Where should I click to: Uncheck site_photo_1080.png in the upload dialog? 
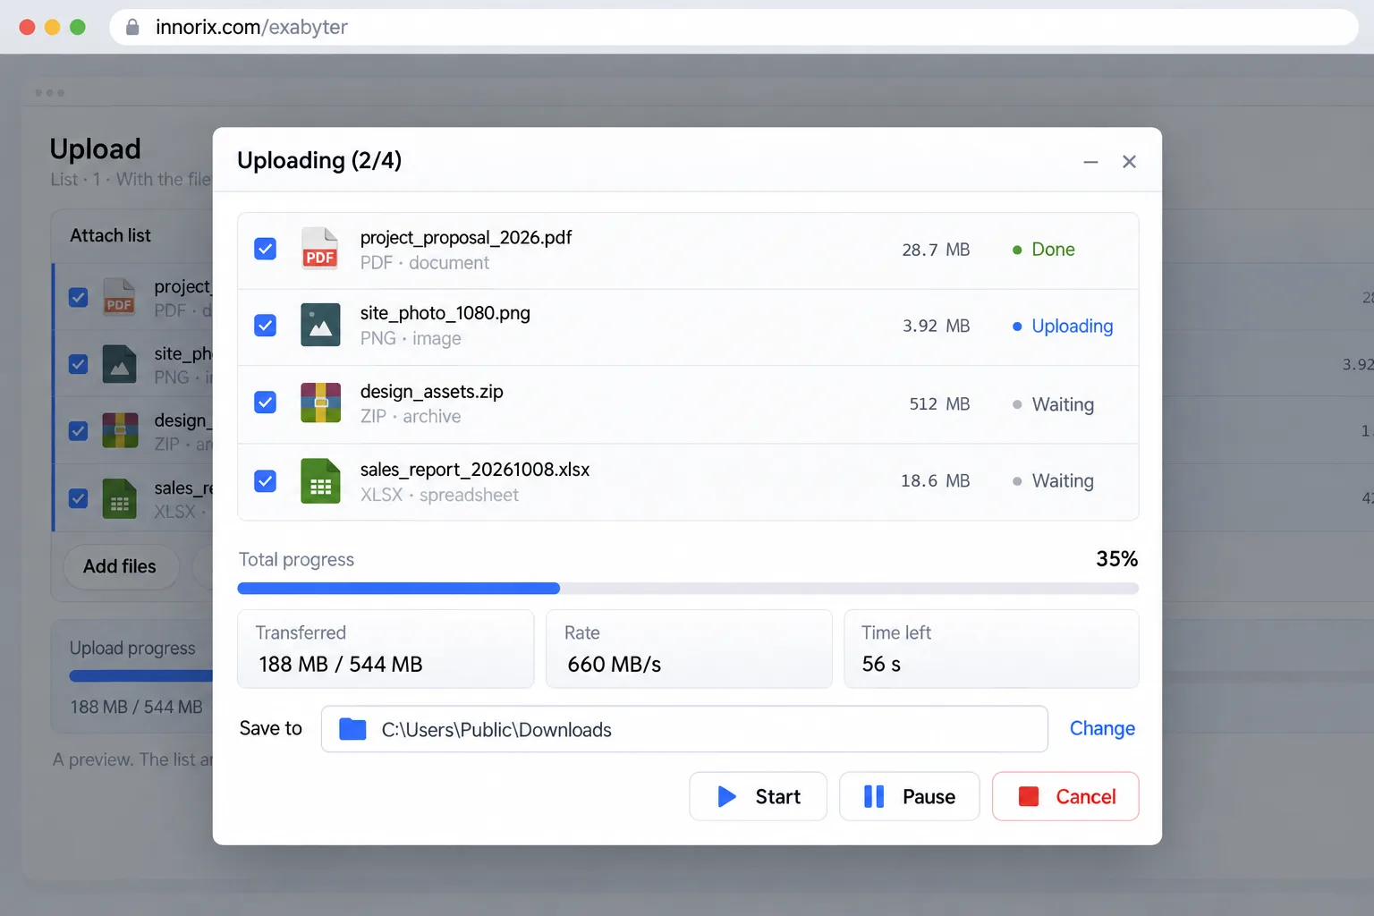(266, 326)
